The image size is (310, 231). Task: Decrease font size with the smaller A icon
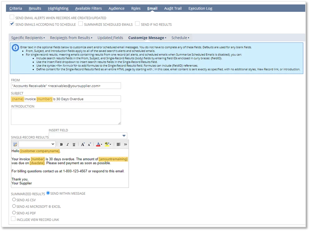pos(89,145)
